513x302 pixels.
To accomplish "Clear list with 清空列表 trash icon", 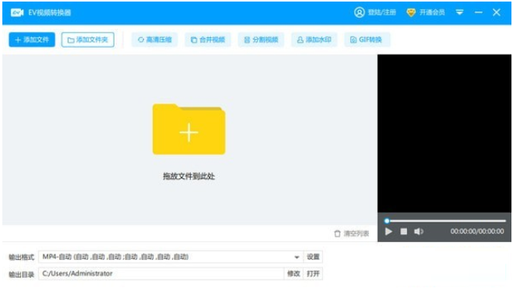I will [337, 234].
